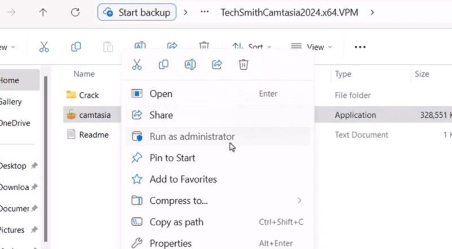The image size is (452, 249).
Task: Select the Readme text document
Action: (93, 135)
